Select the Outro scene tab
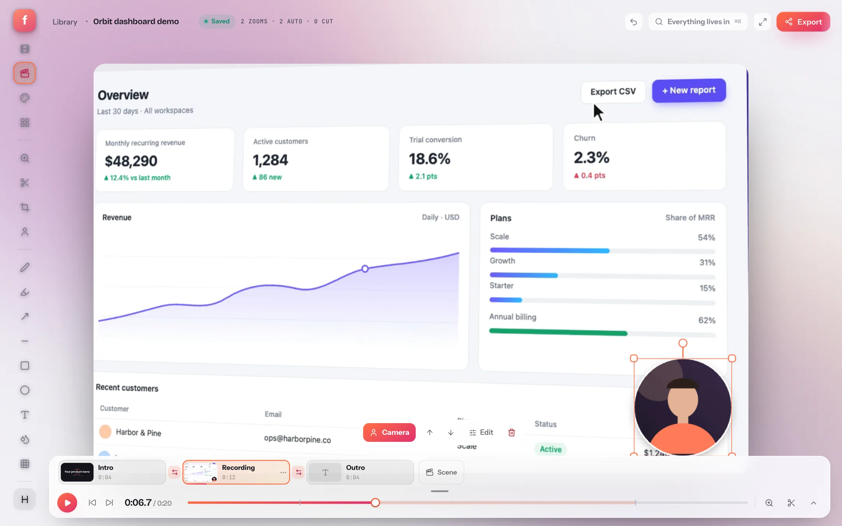 click(360, 472)
